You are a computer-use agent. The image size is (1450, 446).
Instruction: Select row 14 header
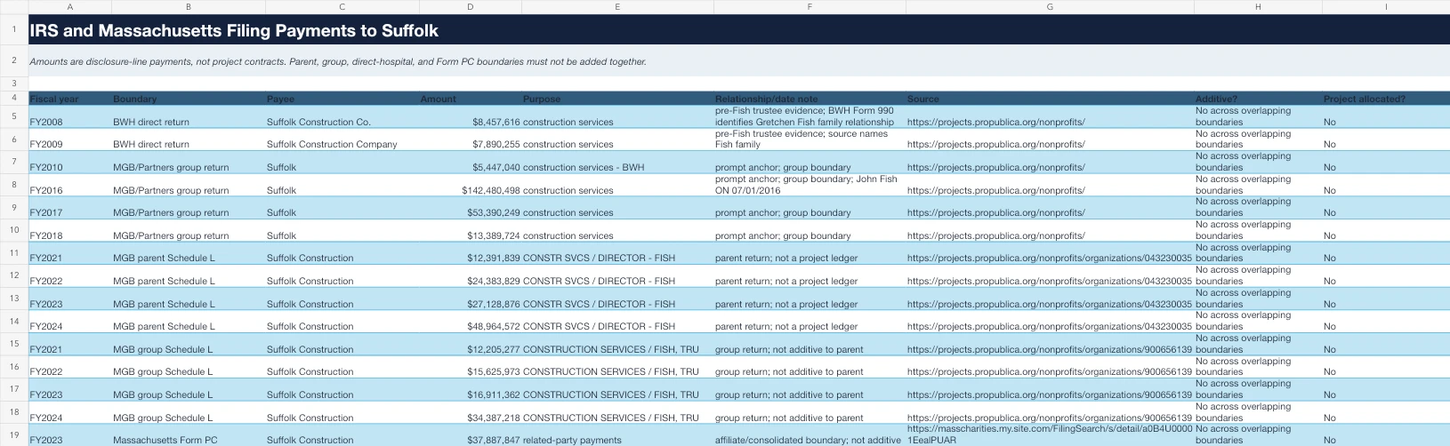(x=14, y=321)
